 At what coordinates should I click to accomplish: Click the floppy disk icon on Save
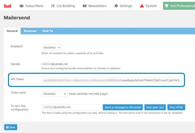tap(7, 127)
